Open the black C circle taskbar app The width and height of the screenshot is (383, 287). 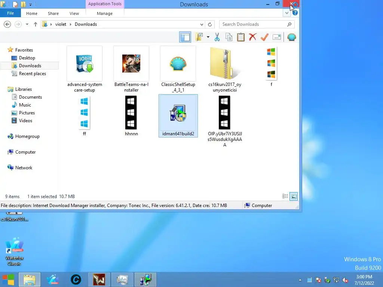pos(76,280)
